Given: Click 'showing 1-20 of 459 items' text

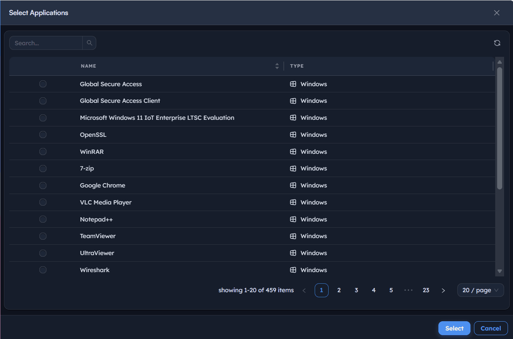Looking at the screenshot, I should coord(256,290).
